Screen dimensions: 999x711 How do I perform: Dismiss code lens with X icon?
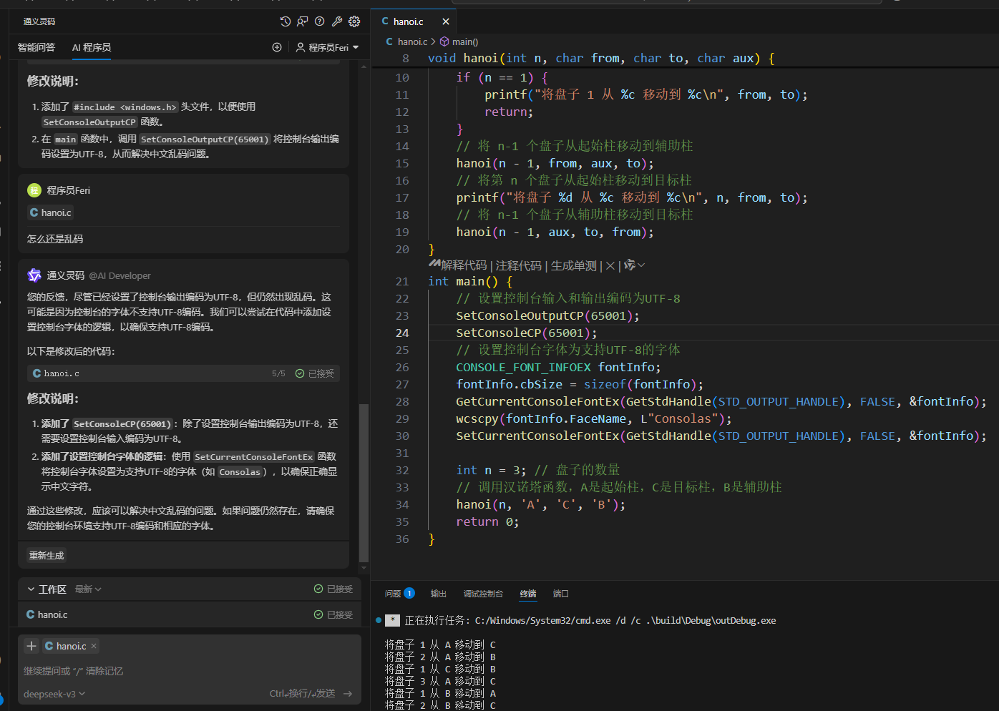coord(610,265)
